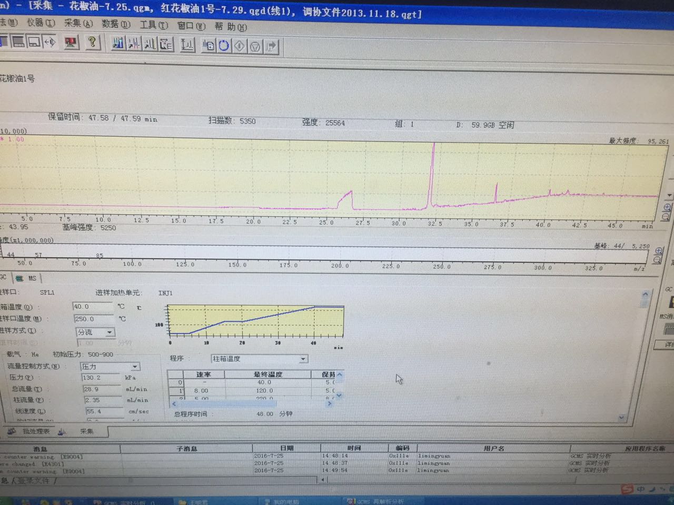The image size is (674, 505).
Task: Click the blue bar chart toolbar icon
Action: (x=118, y=44)
